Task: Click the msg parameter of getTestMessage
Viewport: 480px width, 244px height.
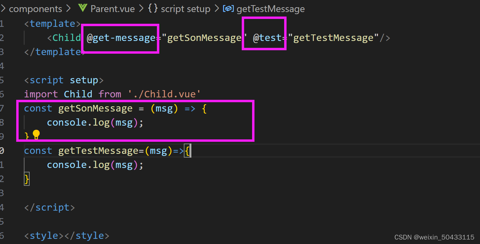Action: pos(158,151)
